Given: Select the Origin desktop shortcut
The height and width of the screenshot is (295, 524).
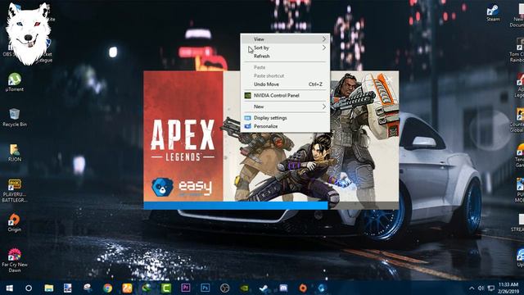Looking at the screenshot, I should pos(15,223).
